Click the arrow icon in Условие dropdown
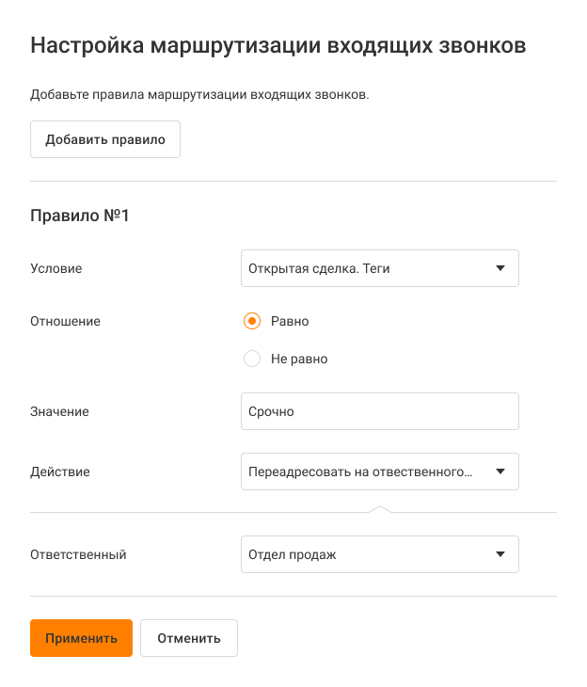Image resolution: width=587 pixels, height=687 pixels. pos(500,268)
